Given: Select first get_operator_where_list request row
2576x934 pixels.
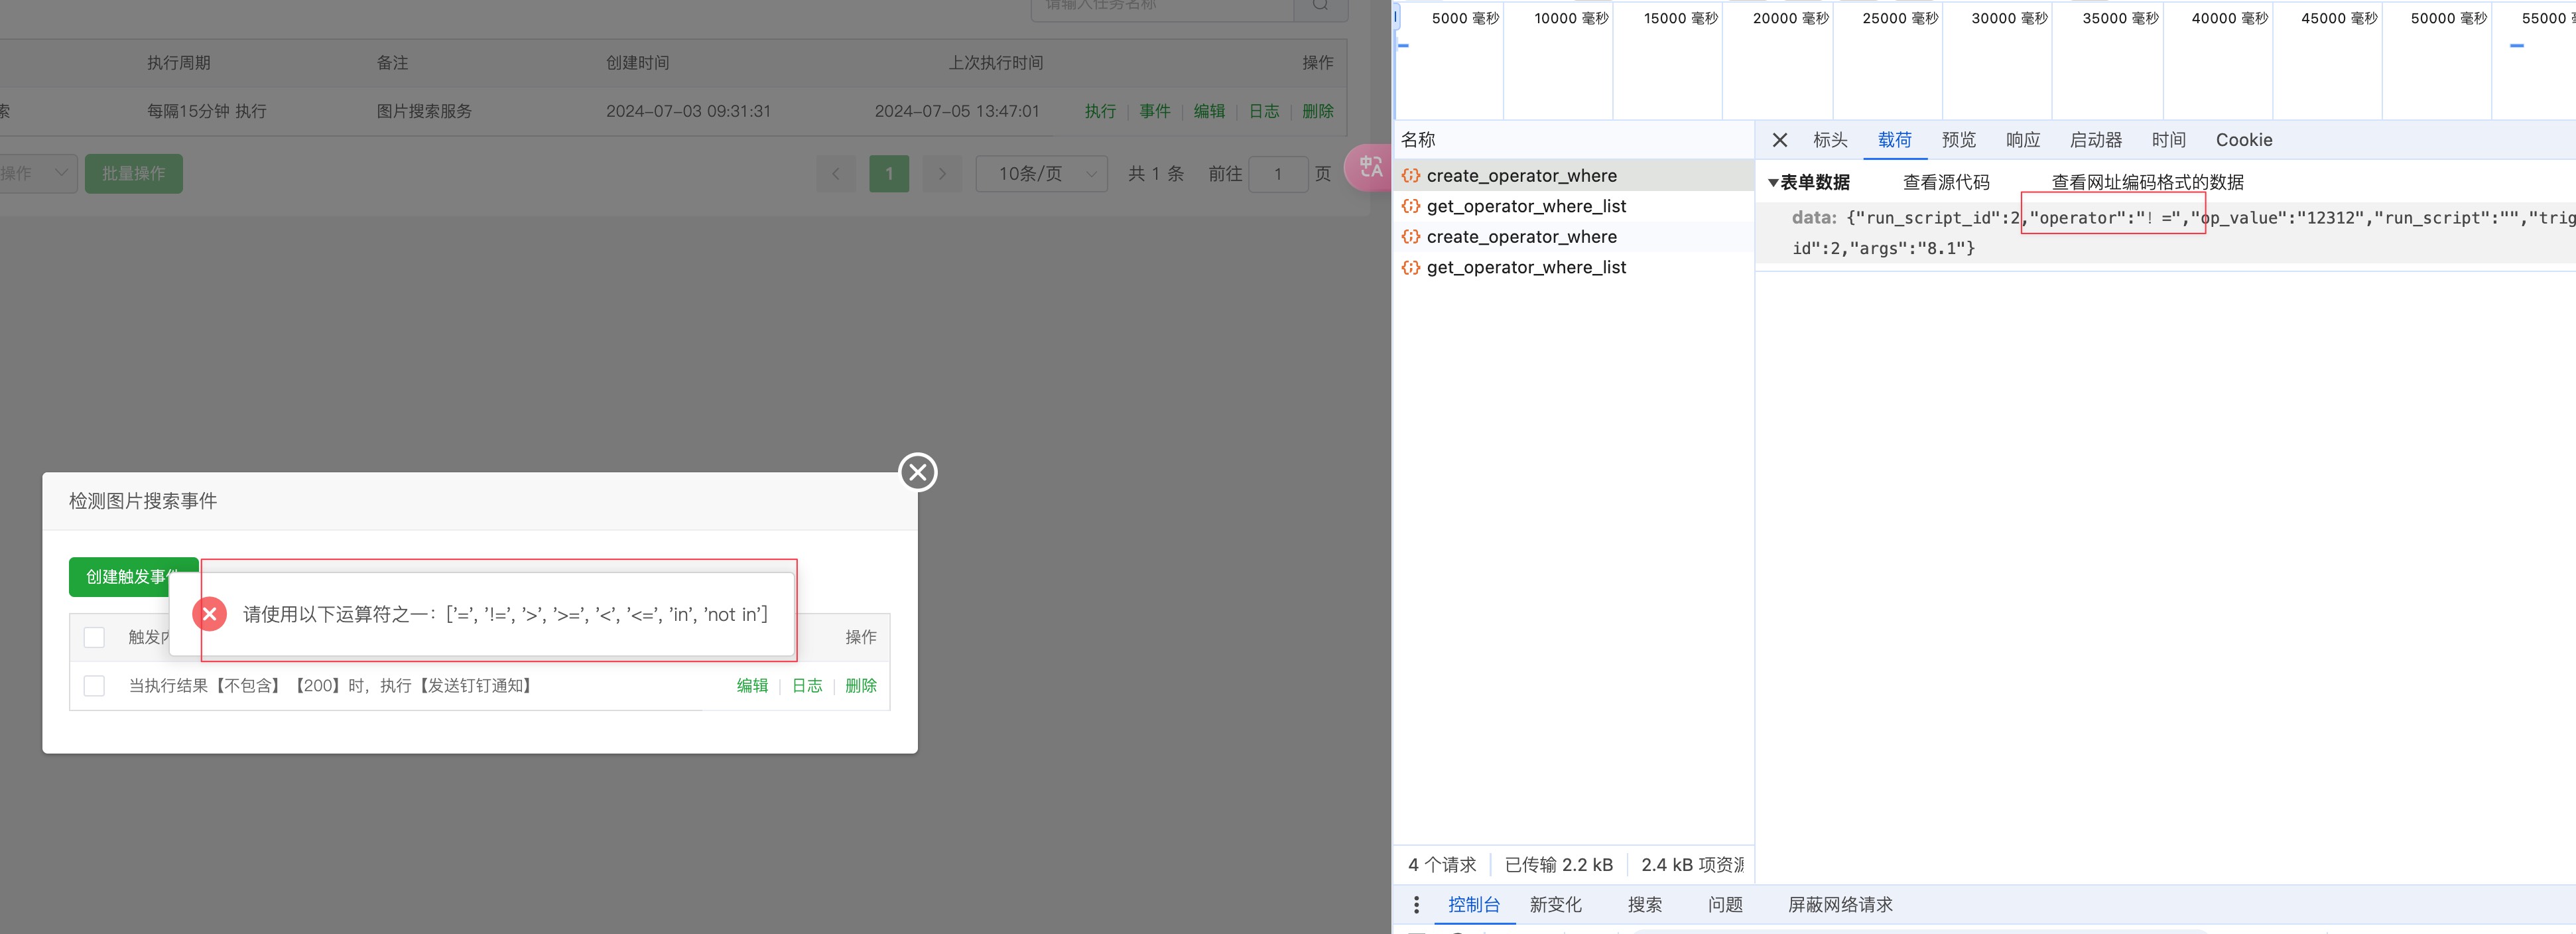Looking at the screenshot, I should pos(1573,206).
